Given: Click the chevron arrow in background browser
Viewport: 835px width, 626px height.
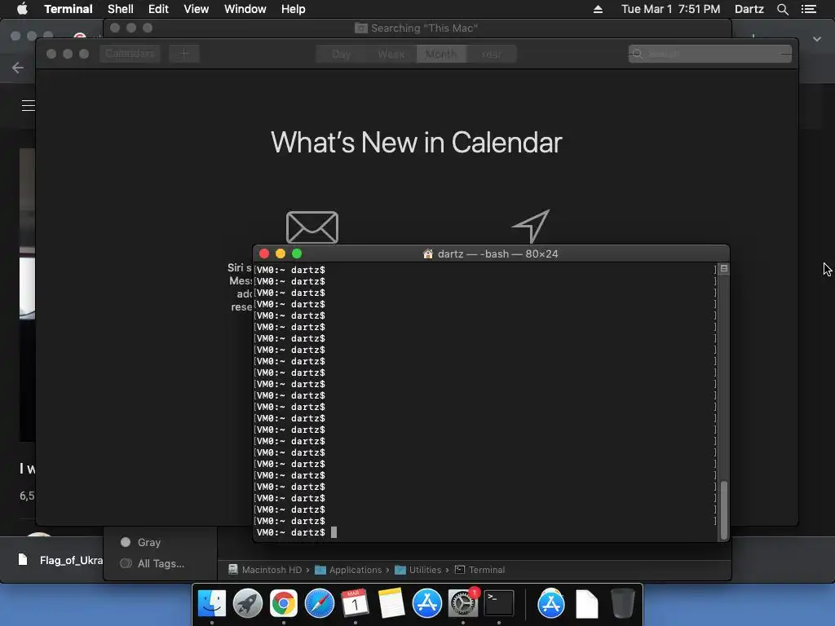Looking at the screenshot, I should [x=817, y=39].
